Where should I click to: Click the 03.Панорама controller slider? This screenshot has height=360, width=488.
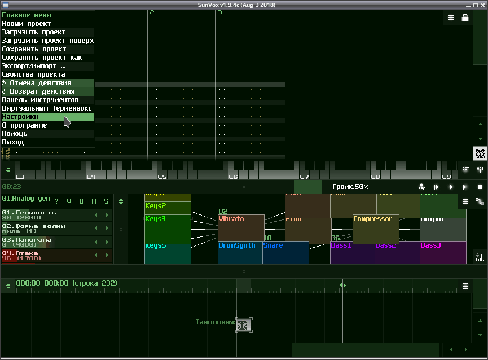(56, 242)
